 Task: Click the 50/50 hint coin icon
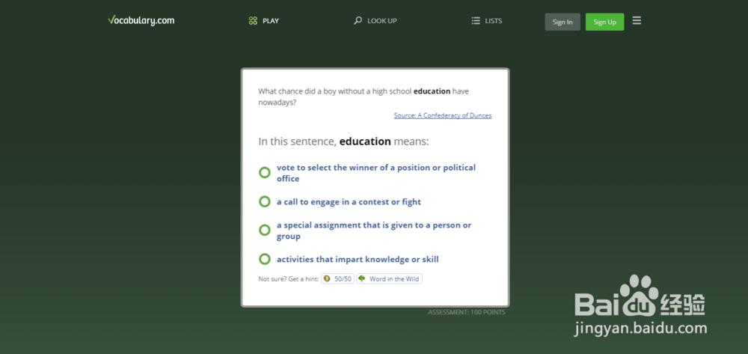point(327,279)
